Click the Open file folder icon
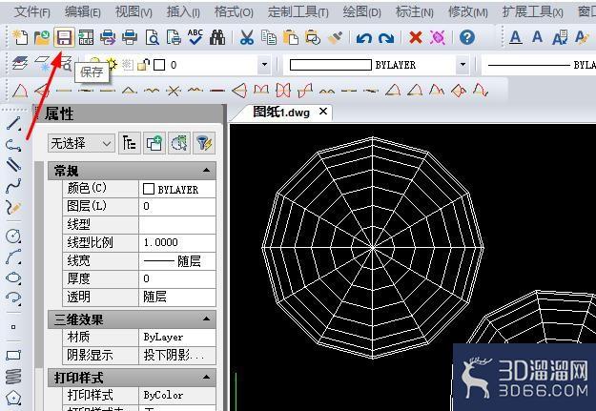Viewport: 596px width, 411px height. point(42,37)
